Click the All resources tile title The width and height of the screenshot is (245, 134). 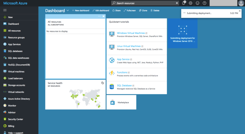point(54,22)
